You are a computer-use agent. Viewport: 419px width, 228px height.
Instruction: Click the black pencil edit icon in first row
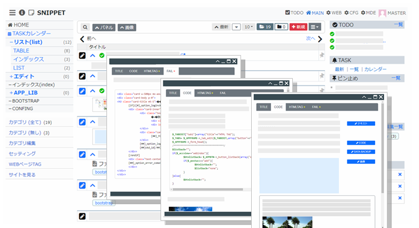tap(82, 56)
